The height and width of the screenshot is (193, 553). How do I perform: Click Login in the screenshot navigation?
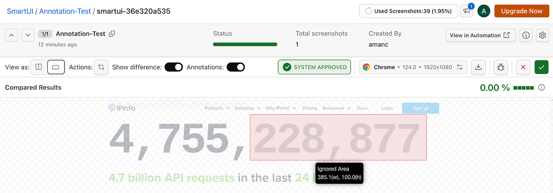click(387, 108)
